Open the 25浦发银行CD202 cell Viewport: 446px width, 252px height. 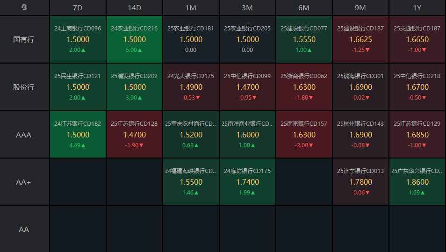pyautogui.click(x=134, y=87)
